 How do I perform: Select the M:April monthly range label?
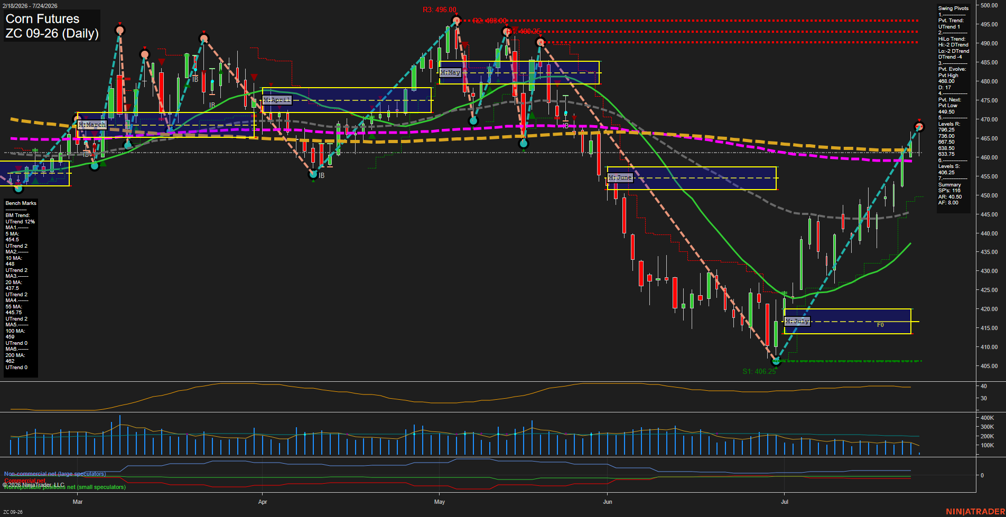pos(277,100)
